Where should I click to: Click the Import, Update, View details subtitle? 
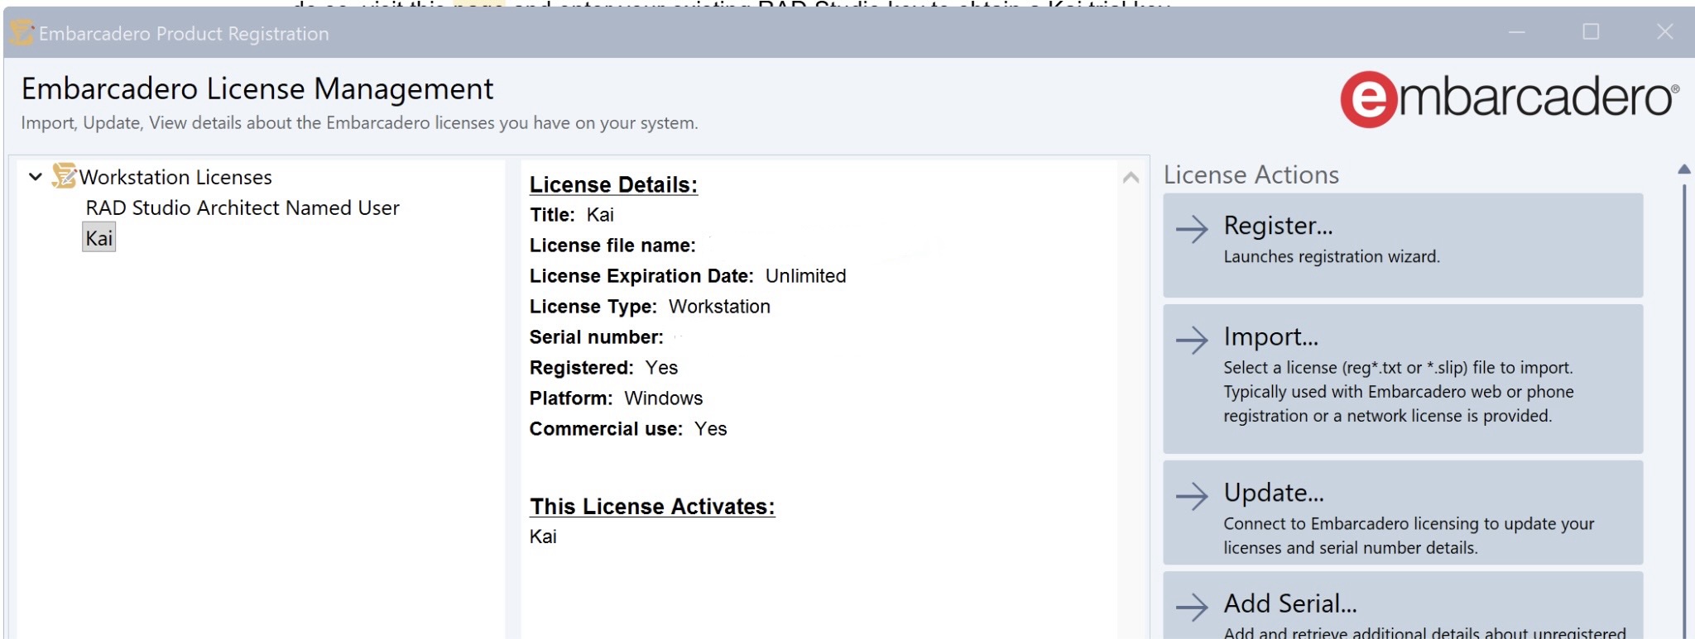359,123
